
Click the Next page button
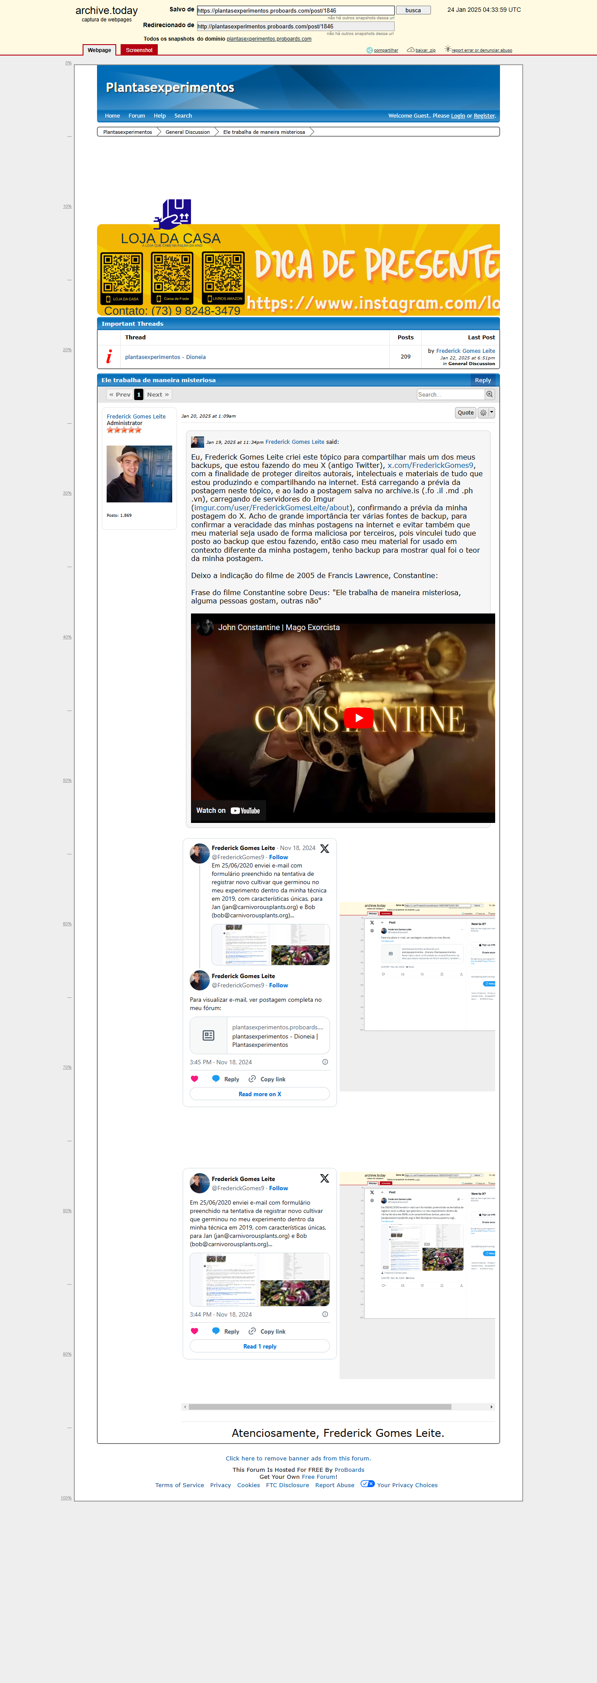click(x=158, y=394)
